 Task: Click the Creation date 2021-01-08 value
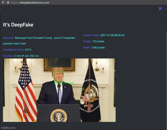[112, 35]
